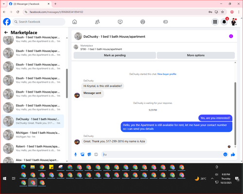Open Microsoft Edge from taskbar
The image size is (243, 194).
click(x=23, y=167)
